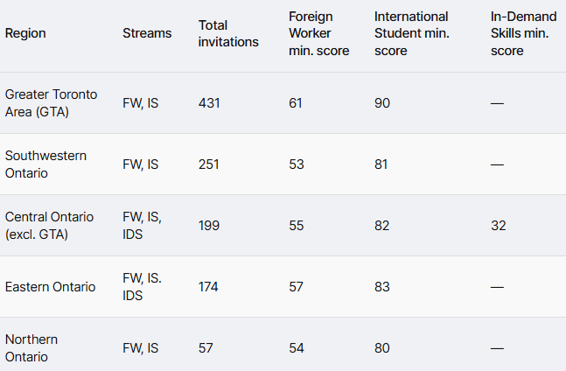This screenshot has height=371, width=566.
Task: Select the Greater Toronto Area (GTA) cell
Action: point(52,102)
